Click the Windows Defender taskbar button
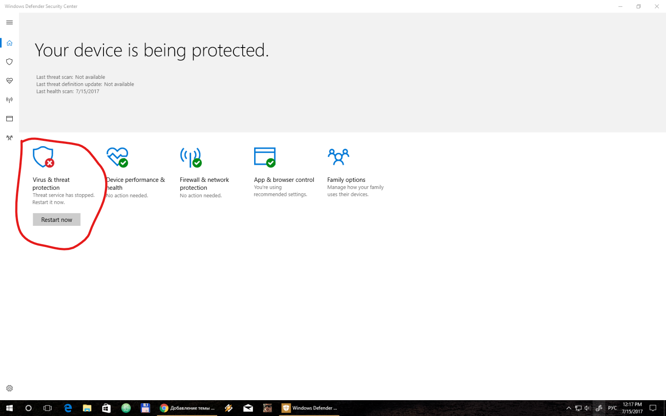The width and height of the screenshot is (666, 416). pyautogui.click(x=309, y=408)
